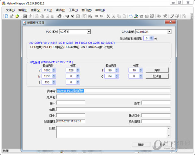Screen dimensions: 195x155
Task: Click the floppy disk save icon
Action: (x=25, y=16)
